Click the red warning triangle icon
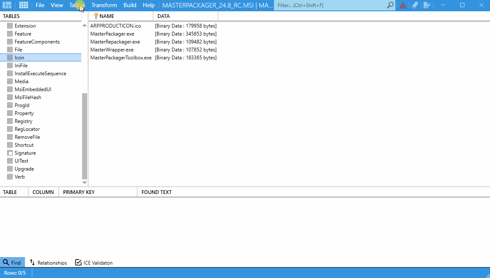The height and width of the screenshot is (278, 490). tap(403, 5)
